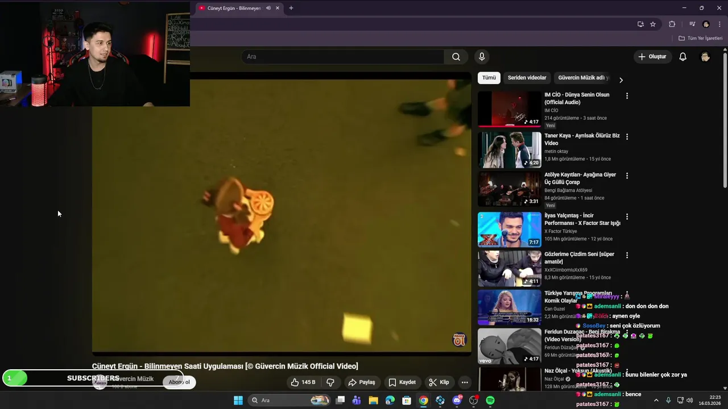This screenshot has width=728, height=409.
Task: Click the YouTube search magnifier button
Action: click(x=456, y=57)
